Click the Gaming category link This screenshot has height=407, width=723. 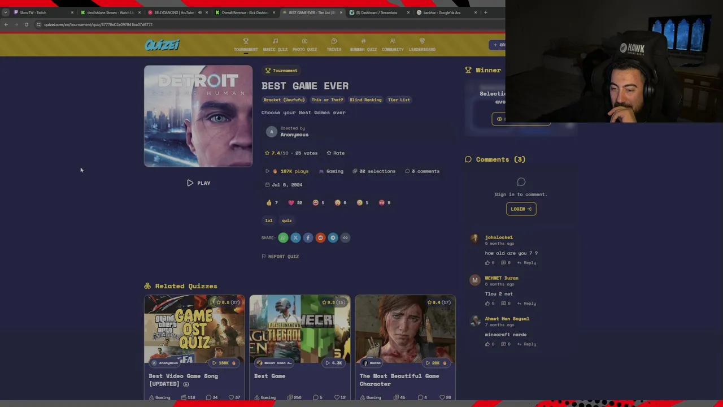tap(332, 171)
